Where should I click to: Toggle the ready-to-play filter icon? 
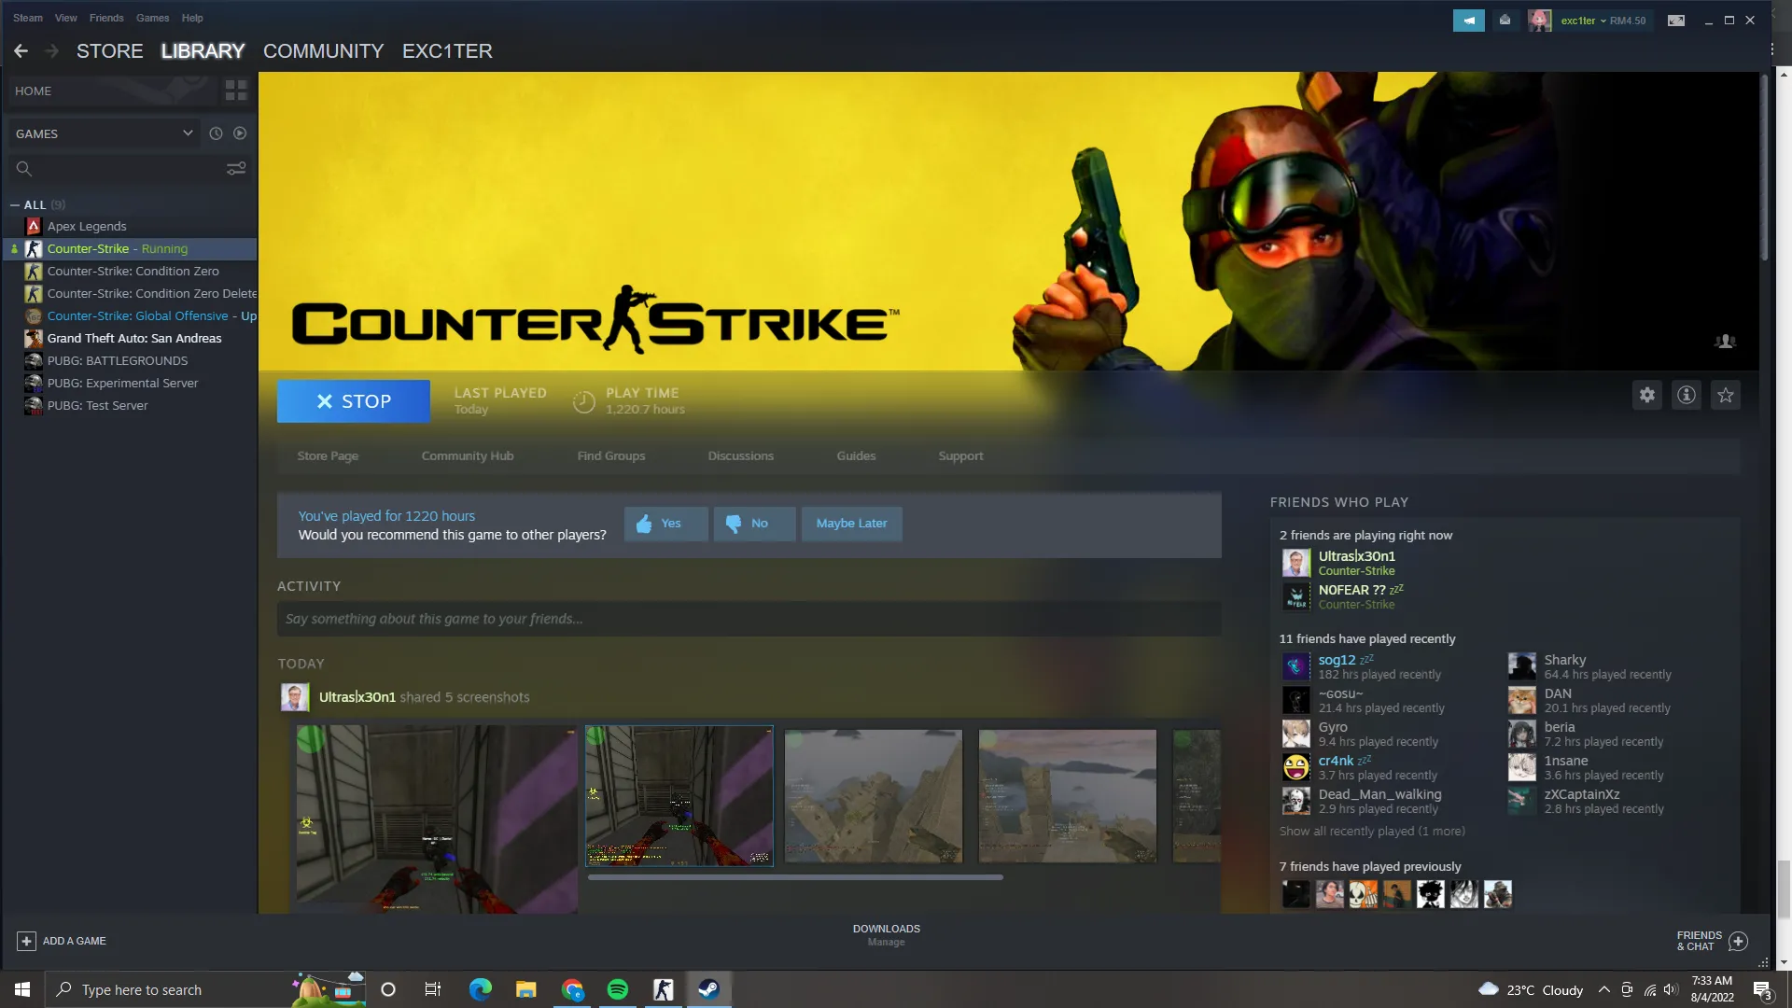click(240, 133)
